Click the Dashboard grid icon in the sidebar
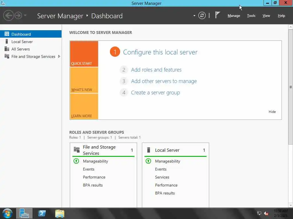 pos(7,34)
